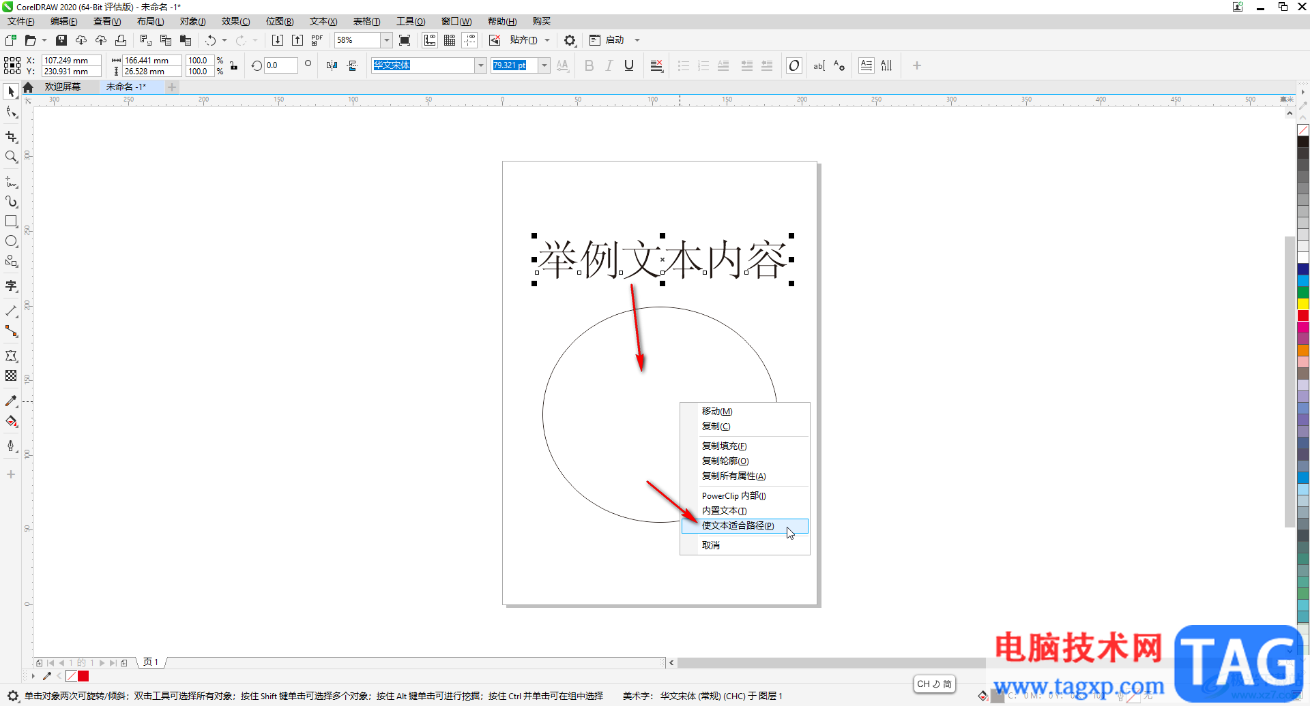The image size is (1310, 706).
Task: Select the Shape edit tool
Action: [x=11, y=112]
